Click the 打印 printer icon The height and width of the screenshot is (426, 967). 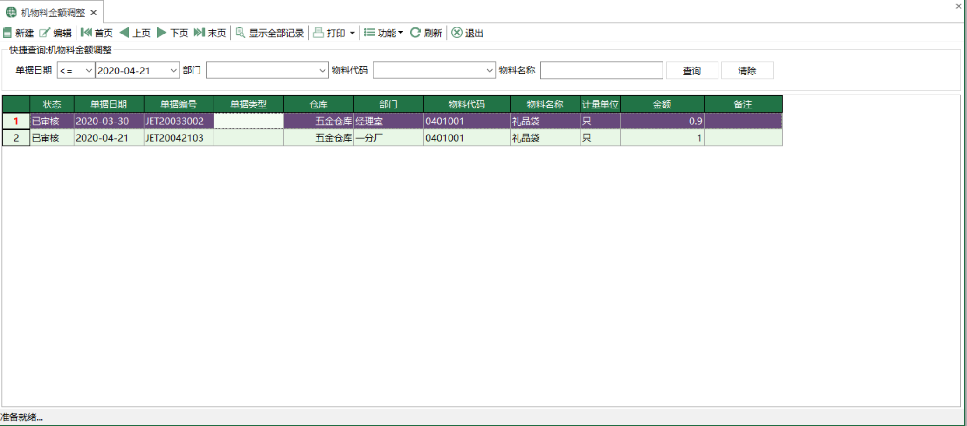pyautogui.click(x=318, y=33)
